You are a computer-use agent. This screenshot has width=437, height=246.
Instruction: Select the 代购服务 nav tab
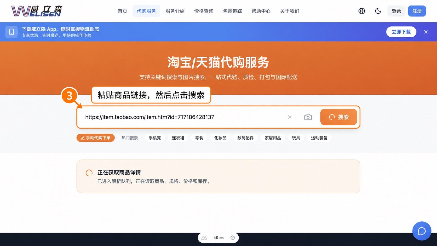pos(146,11)
